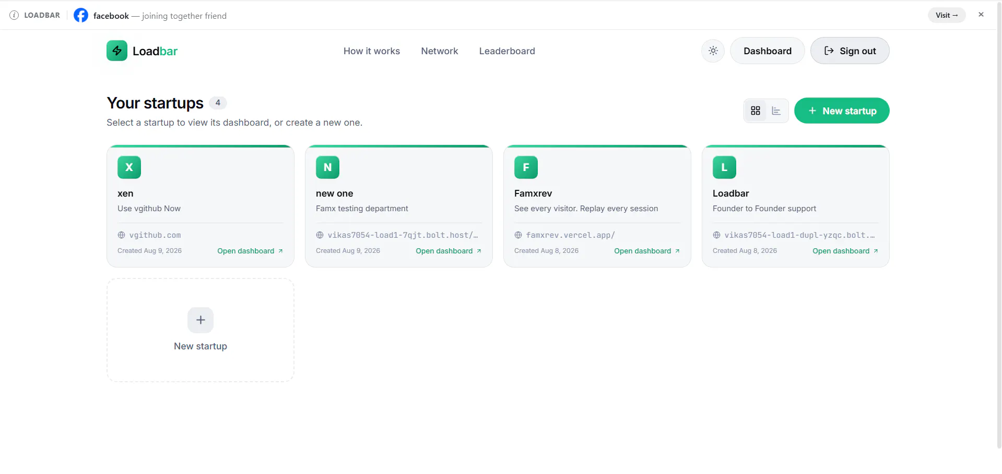Open the Leaderboard page
1002x474 pixels.
(x=507, y=51)
